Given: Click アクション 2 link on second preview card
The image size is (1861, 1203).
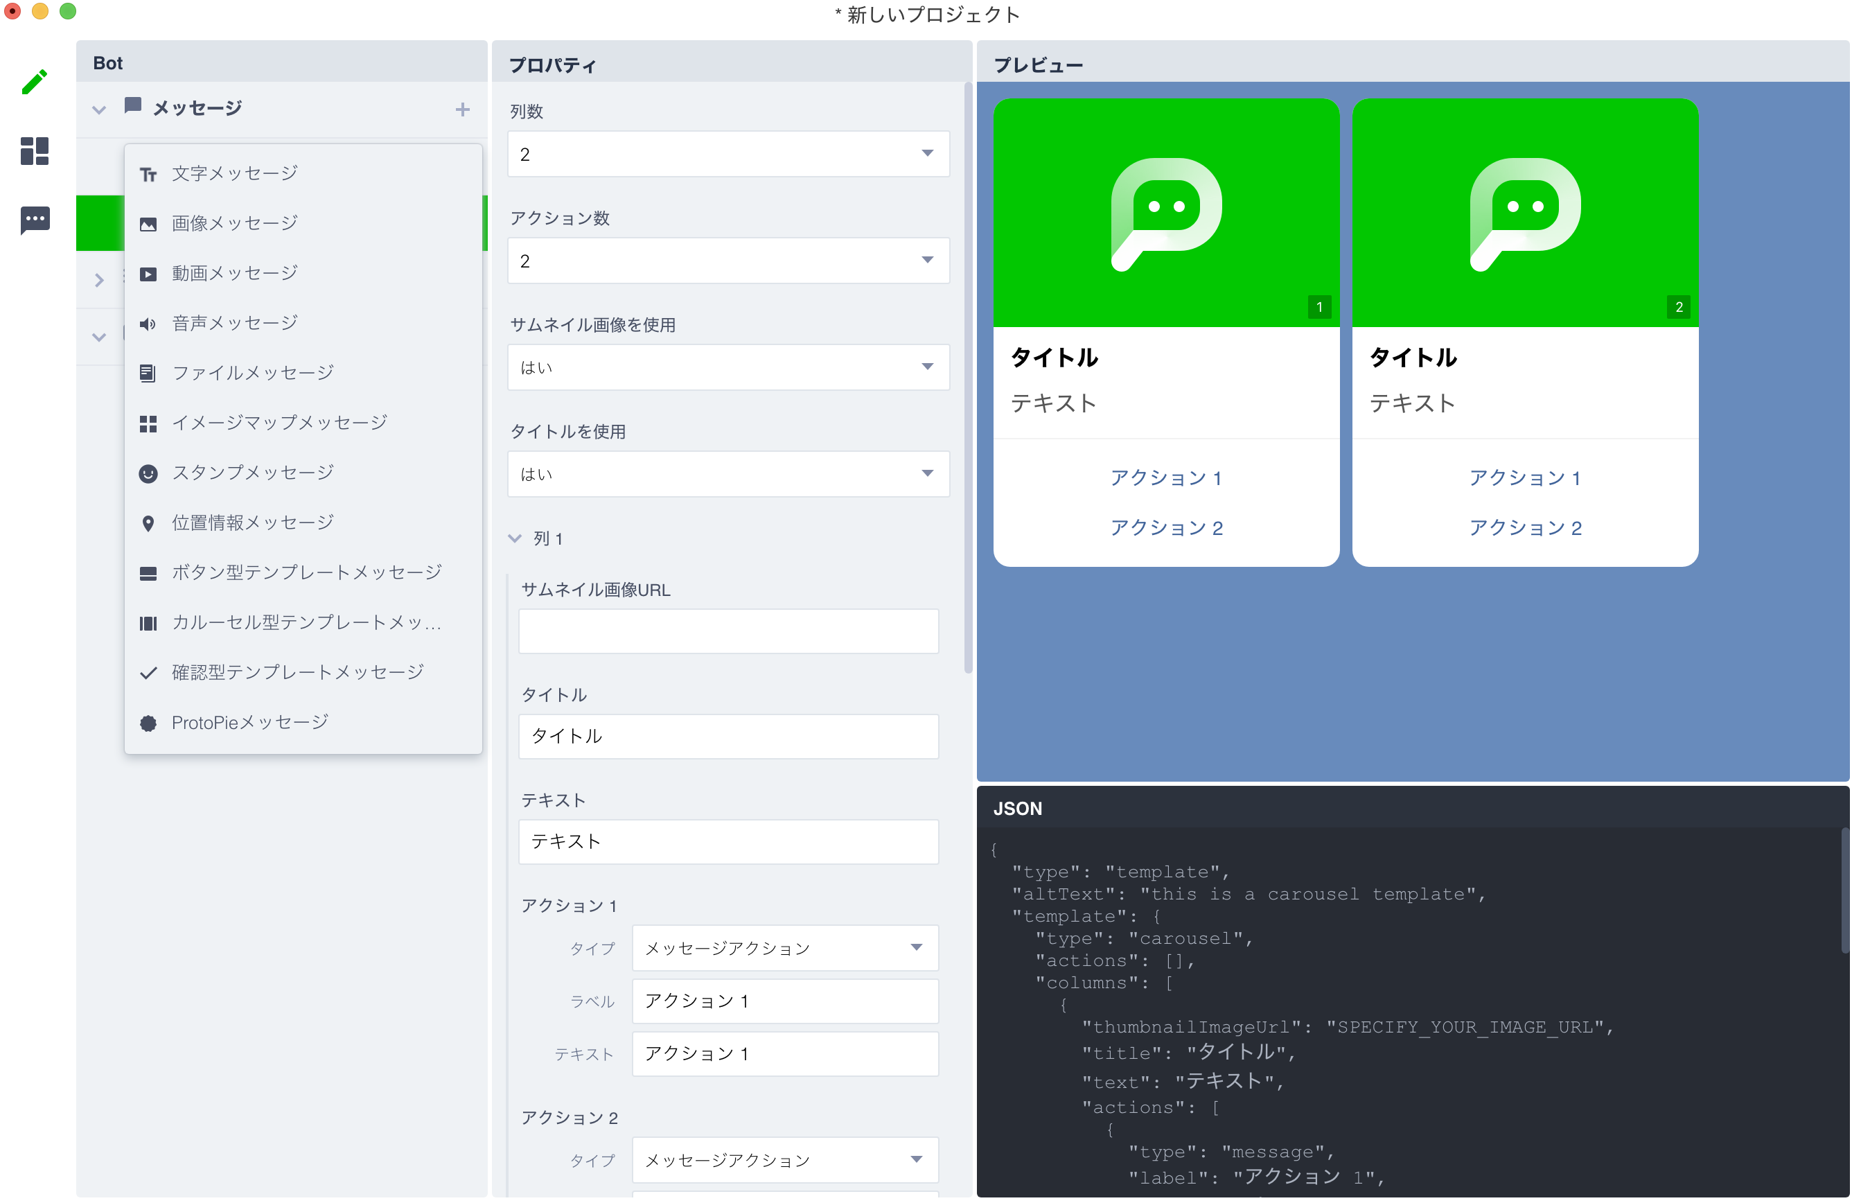Looking at the screenshot, I should (1524, 528).
